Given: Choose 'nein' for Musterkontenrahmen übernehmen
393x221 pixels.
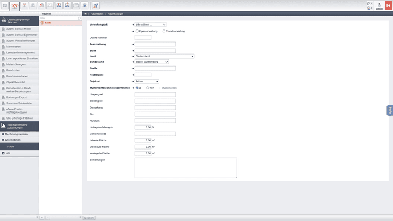Looking at the screenshot, I should (148, 88).
